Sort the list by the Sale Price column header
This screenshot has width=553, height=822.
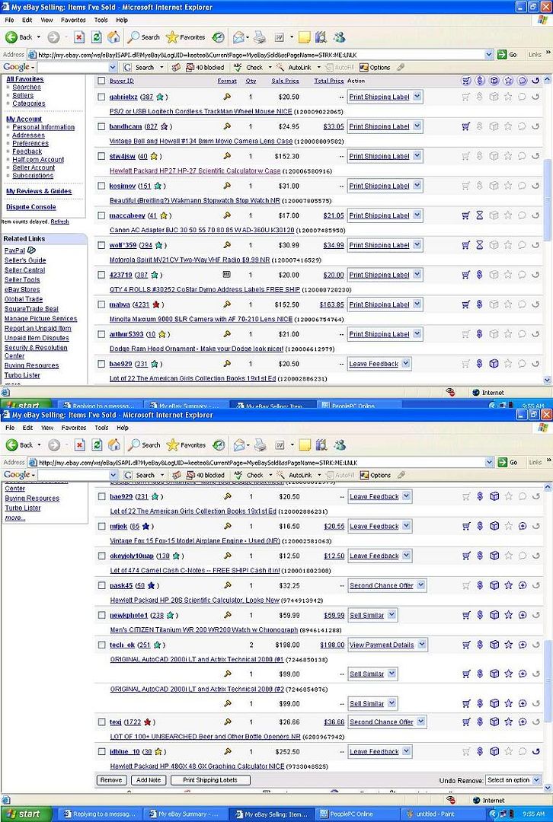tap(285, 81)
